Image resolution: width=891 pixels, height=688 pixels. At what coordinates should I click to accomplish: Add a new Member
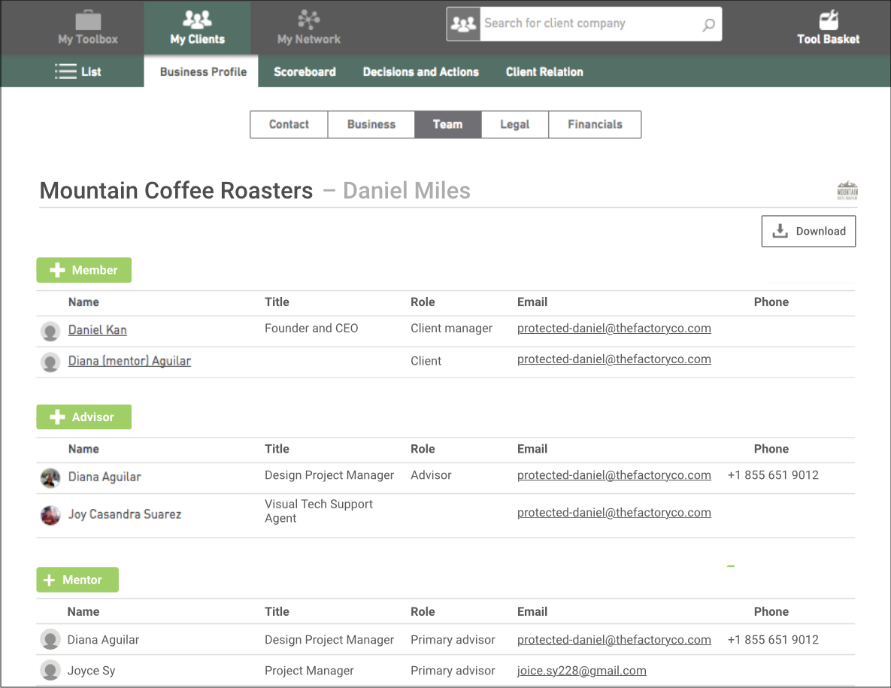point(84,270)
